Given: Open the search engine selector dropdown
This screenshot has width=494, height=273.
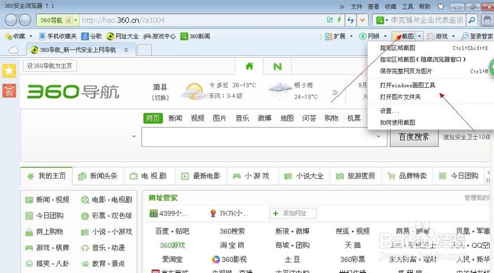Looking at the screenshot, I should pyautogui.click(x=382, y=20).
